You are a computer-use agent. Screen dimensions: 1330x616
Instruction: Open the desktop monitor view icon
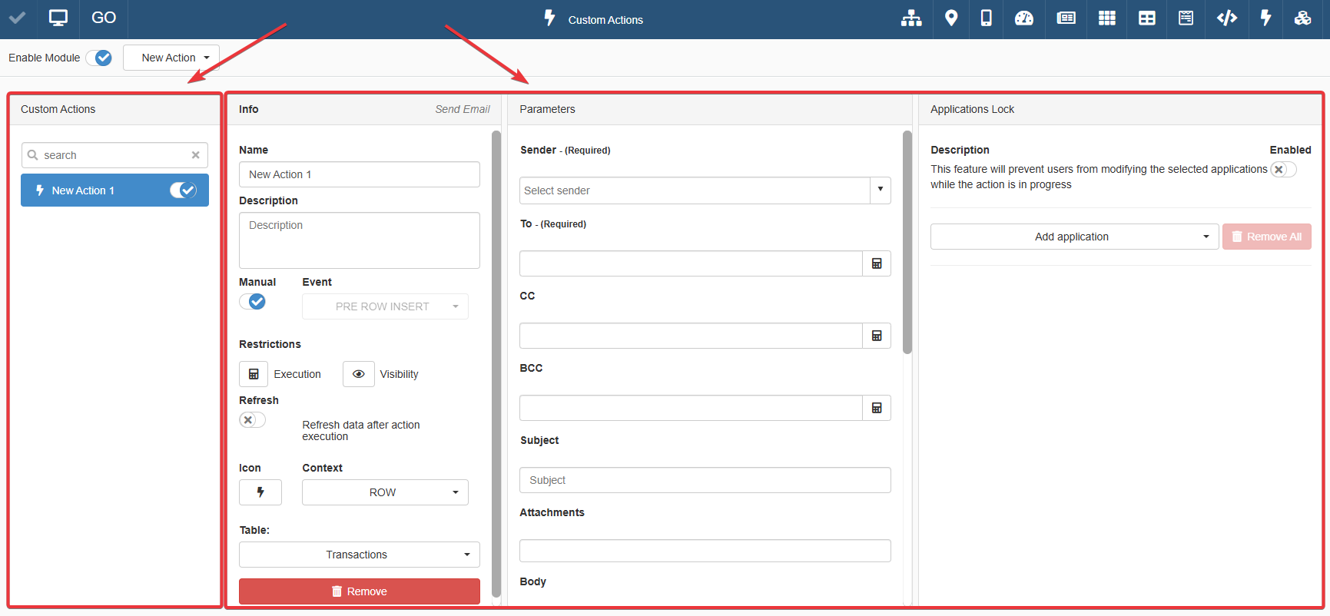click(x=58, y=18)
